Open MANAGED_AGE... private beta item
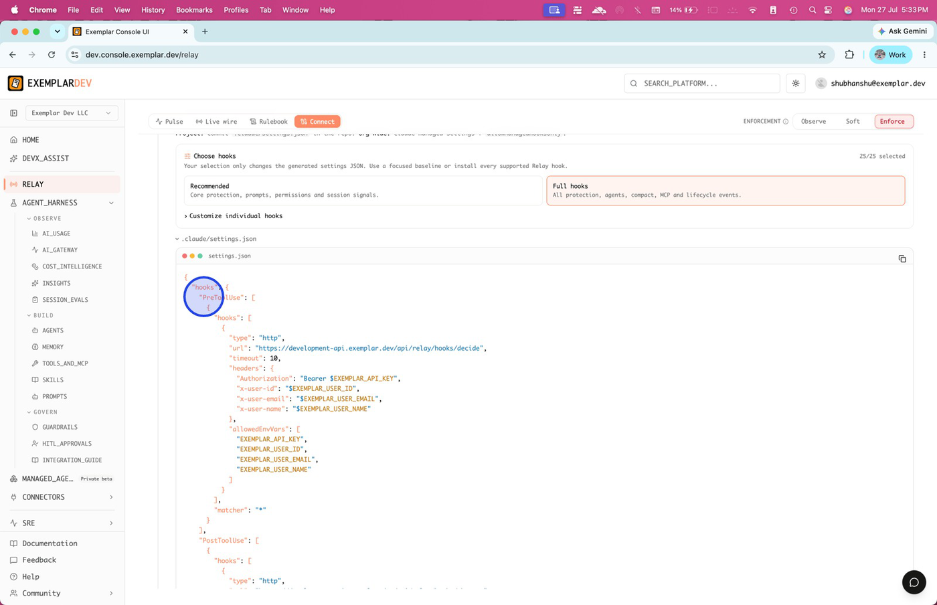 coord(62,479)
